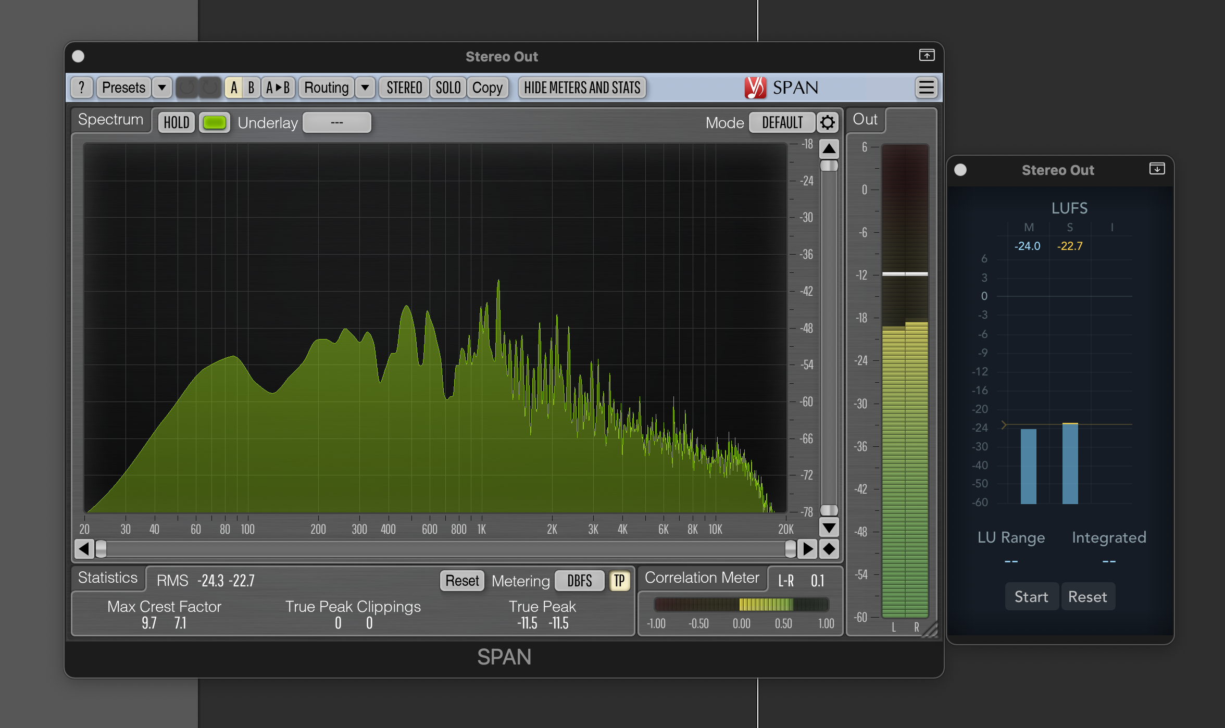The height and width of the screenshot is (728, 1225).
Task: Start the LUFS integrated measurement
Action: 1031,597
